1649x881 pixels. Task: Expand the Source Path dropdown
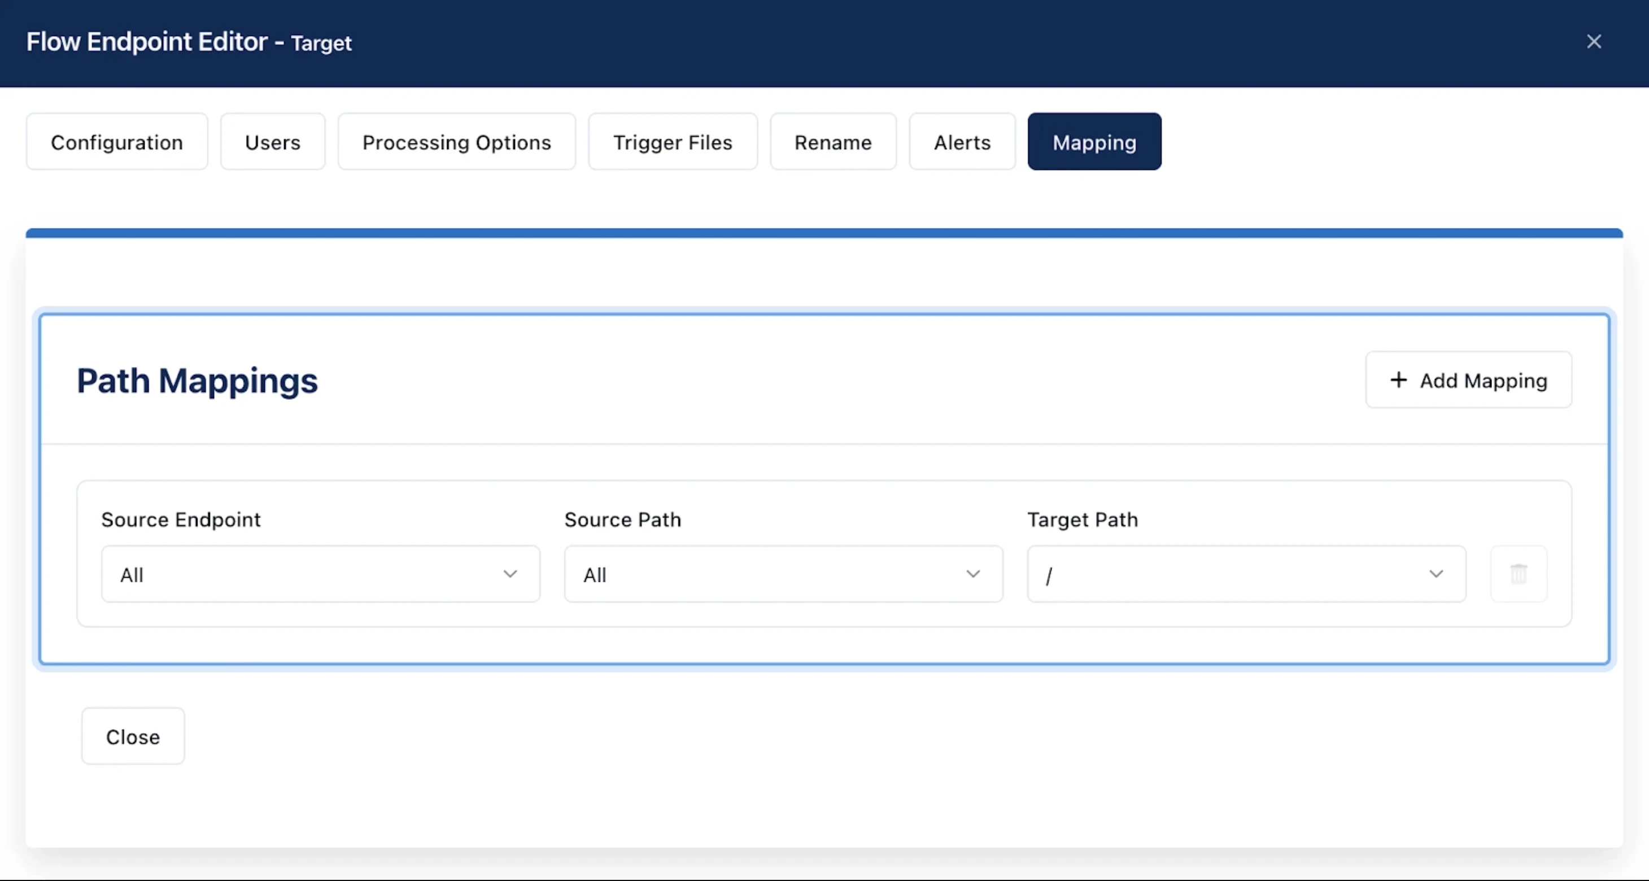[783, 574]
